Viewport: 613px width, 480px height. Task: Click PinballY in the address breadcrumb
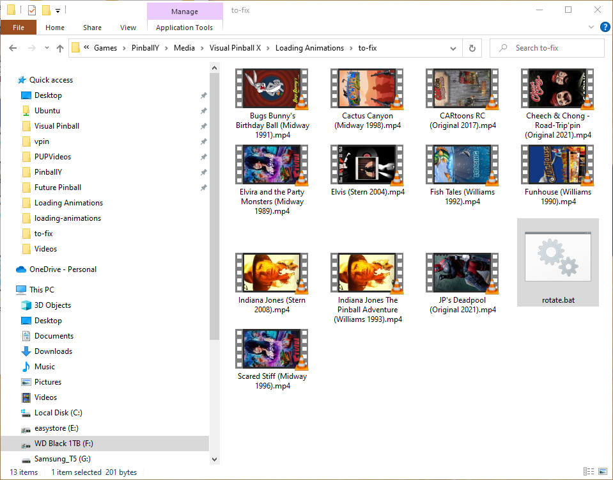click(145, 48)
